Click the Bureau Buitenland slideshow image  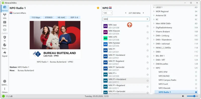tap(55, 40)
